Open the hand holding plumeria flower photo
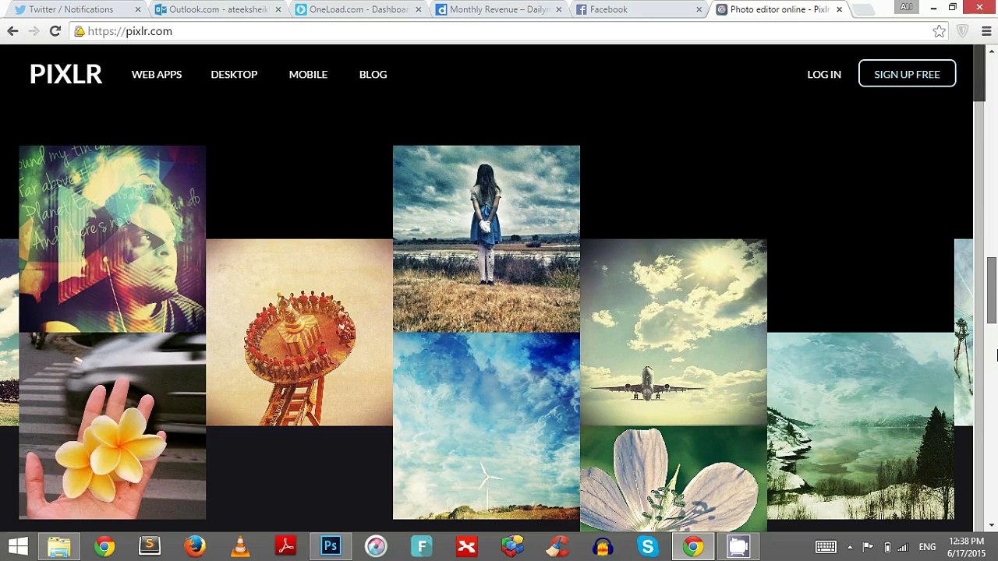The height and width of the screenshot is (561, 998). point(112,425)
